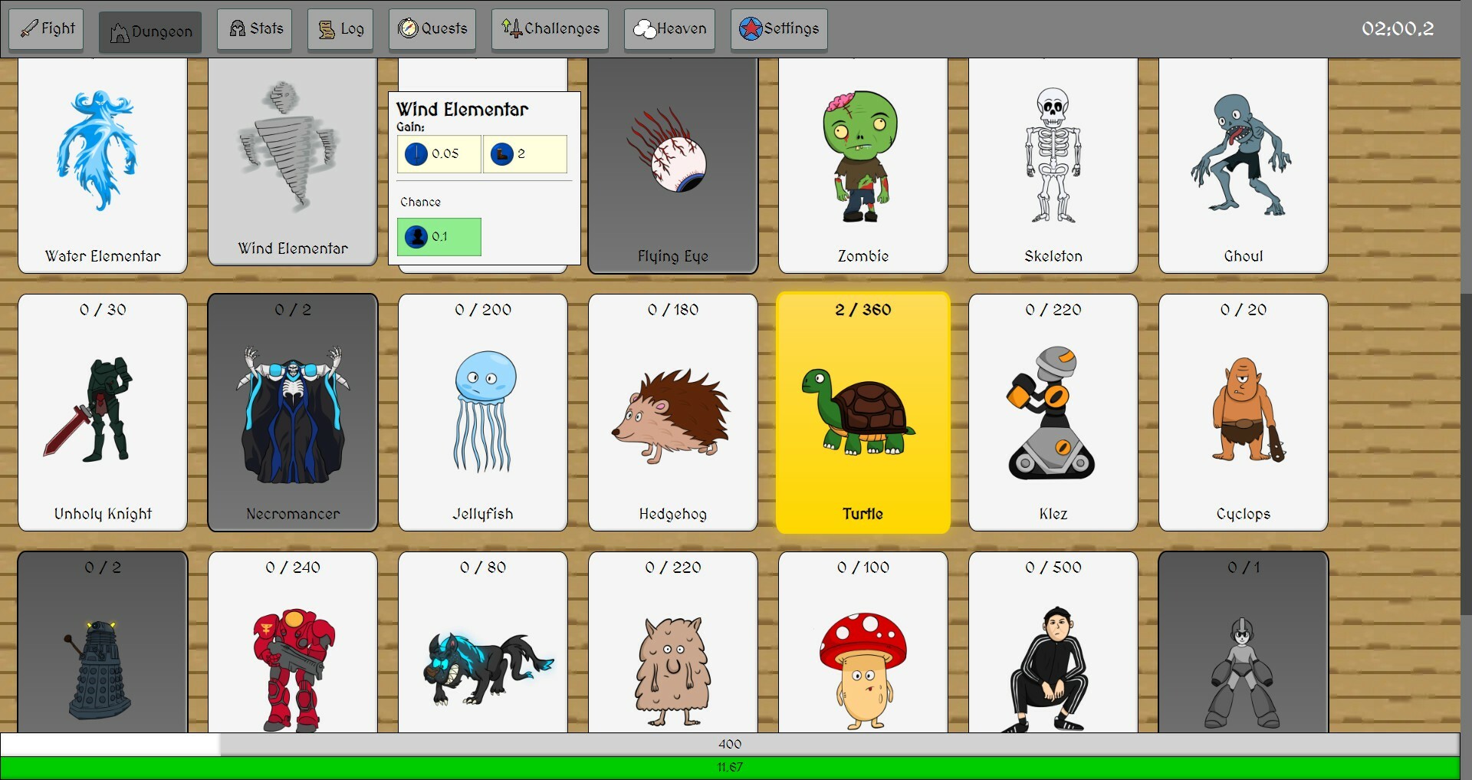Click the scroll icon on the Log button
The image size is (1472, 780).
(327, 29)
